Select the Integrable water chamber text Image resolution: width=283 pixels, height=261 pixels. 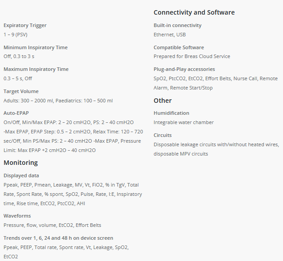coord(183,122)
